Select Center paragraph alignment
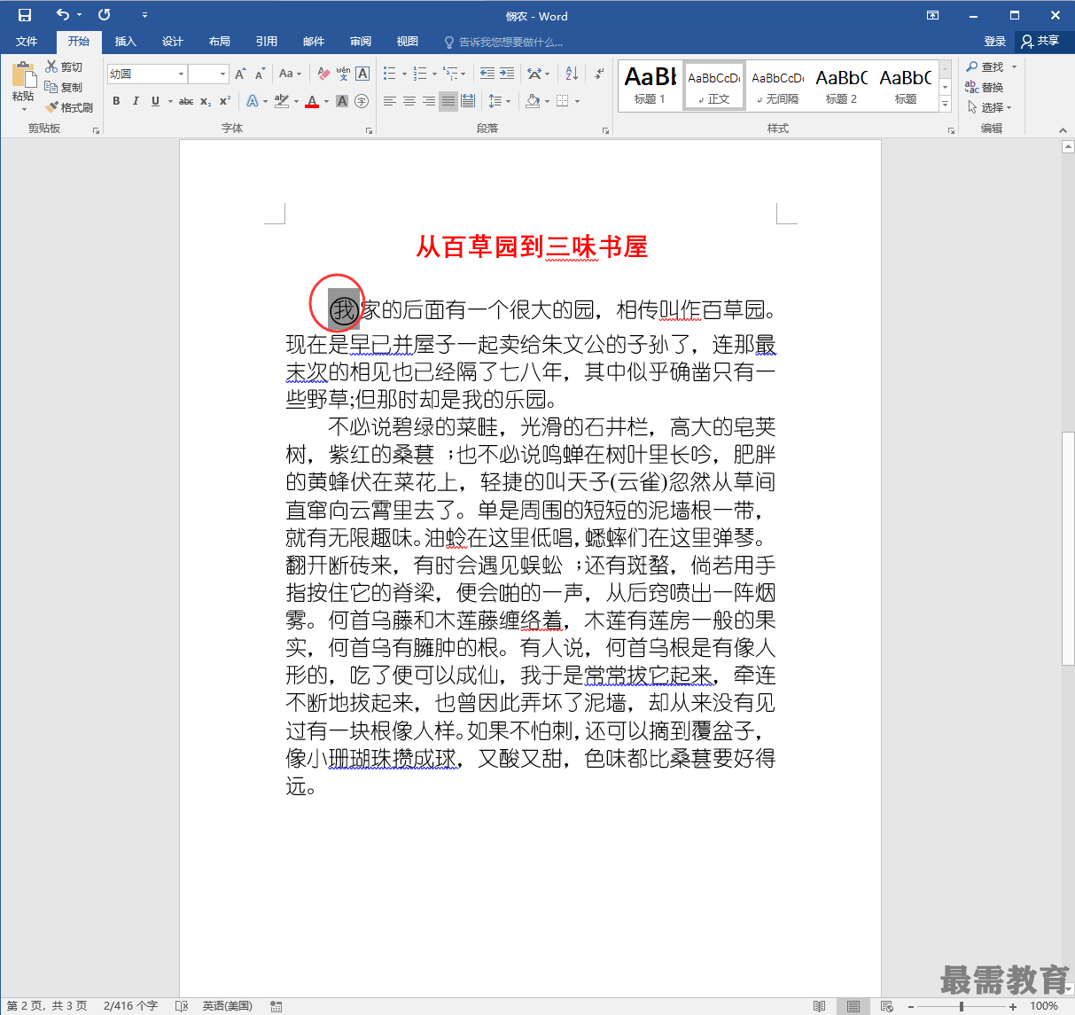 pos(409,101)
